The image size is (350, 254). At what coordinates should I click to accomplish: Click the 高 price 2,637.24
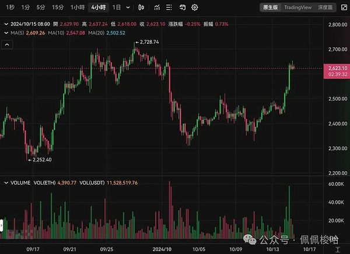(98, 24)
